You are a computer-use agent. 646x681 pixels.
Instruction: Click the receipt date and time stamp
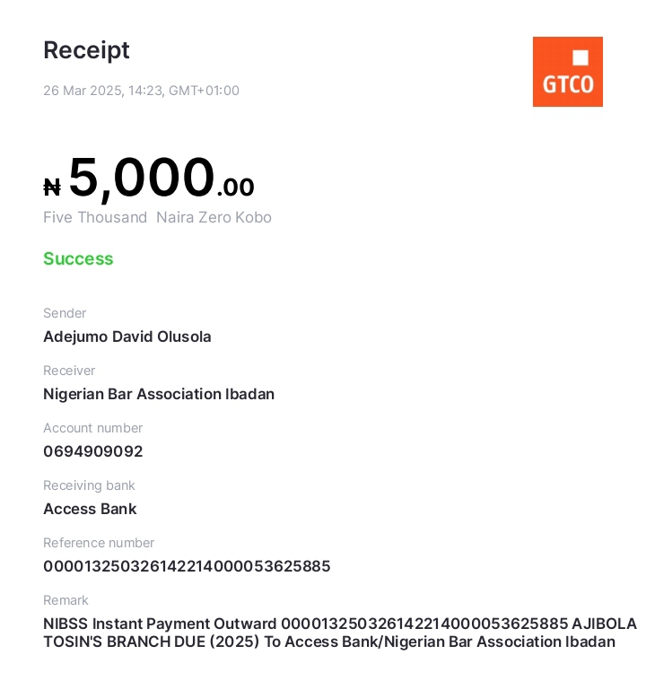141,91
